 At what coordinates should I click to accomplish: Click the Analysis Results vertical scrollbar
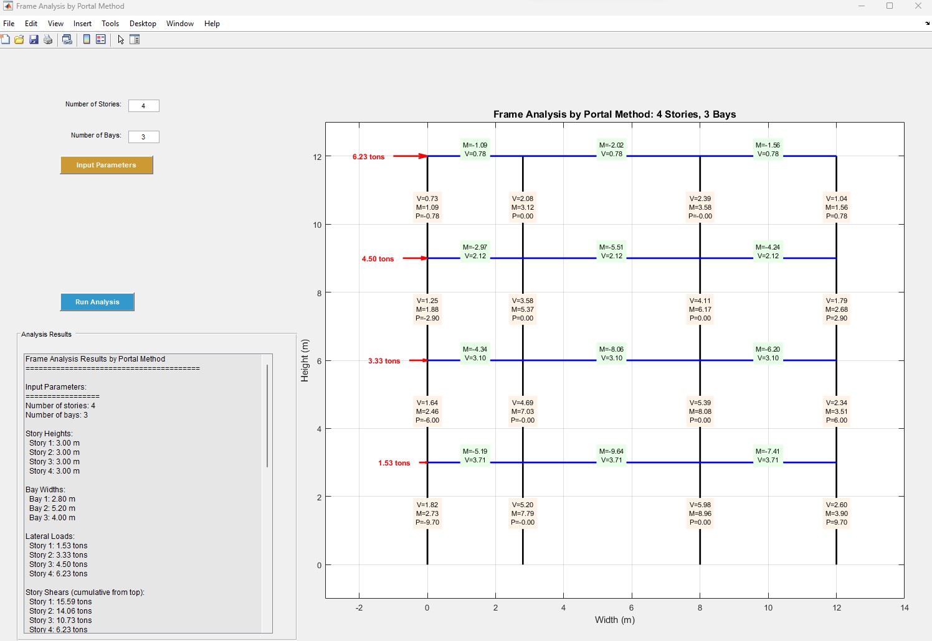[267, 416]
